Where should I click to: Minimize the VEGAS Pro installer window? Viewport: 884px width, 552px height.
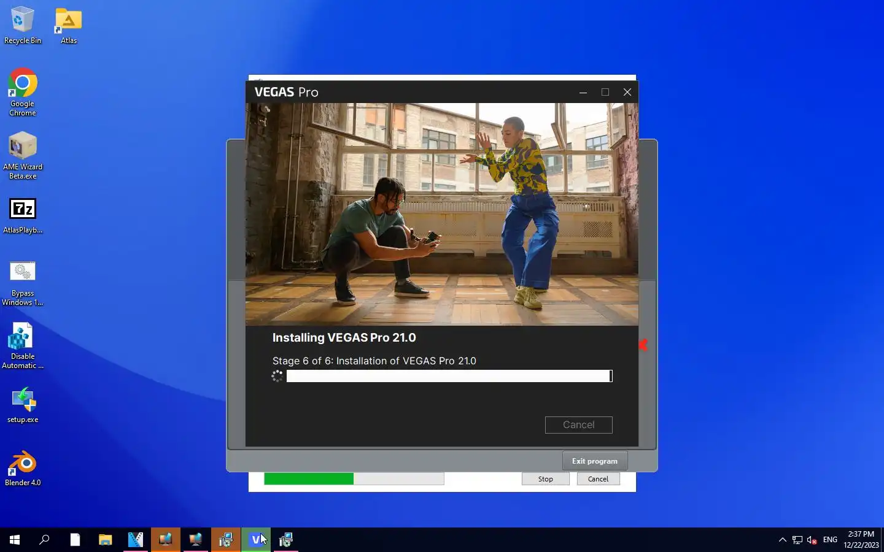583,92
